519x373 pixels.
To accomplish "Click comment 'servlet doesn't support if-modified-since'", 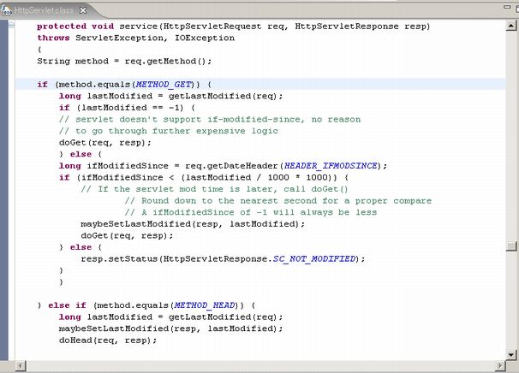I will (x=188, y=119).
